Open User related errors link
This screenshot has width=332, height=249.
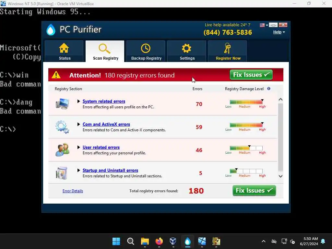(x=101, y=148)
